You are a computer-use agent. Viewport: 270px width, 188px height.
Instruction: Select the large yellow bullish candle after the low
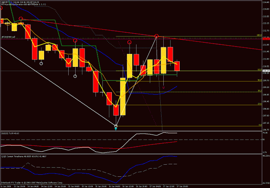[123, 97]
